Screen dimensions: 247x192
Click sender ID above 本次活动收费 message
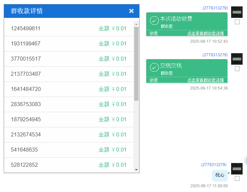click(215, 8)
